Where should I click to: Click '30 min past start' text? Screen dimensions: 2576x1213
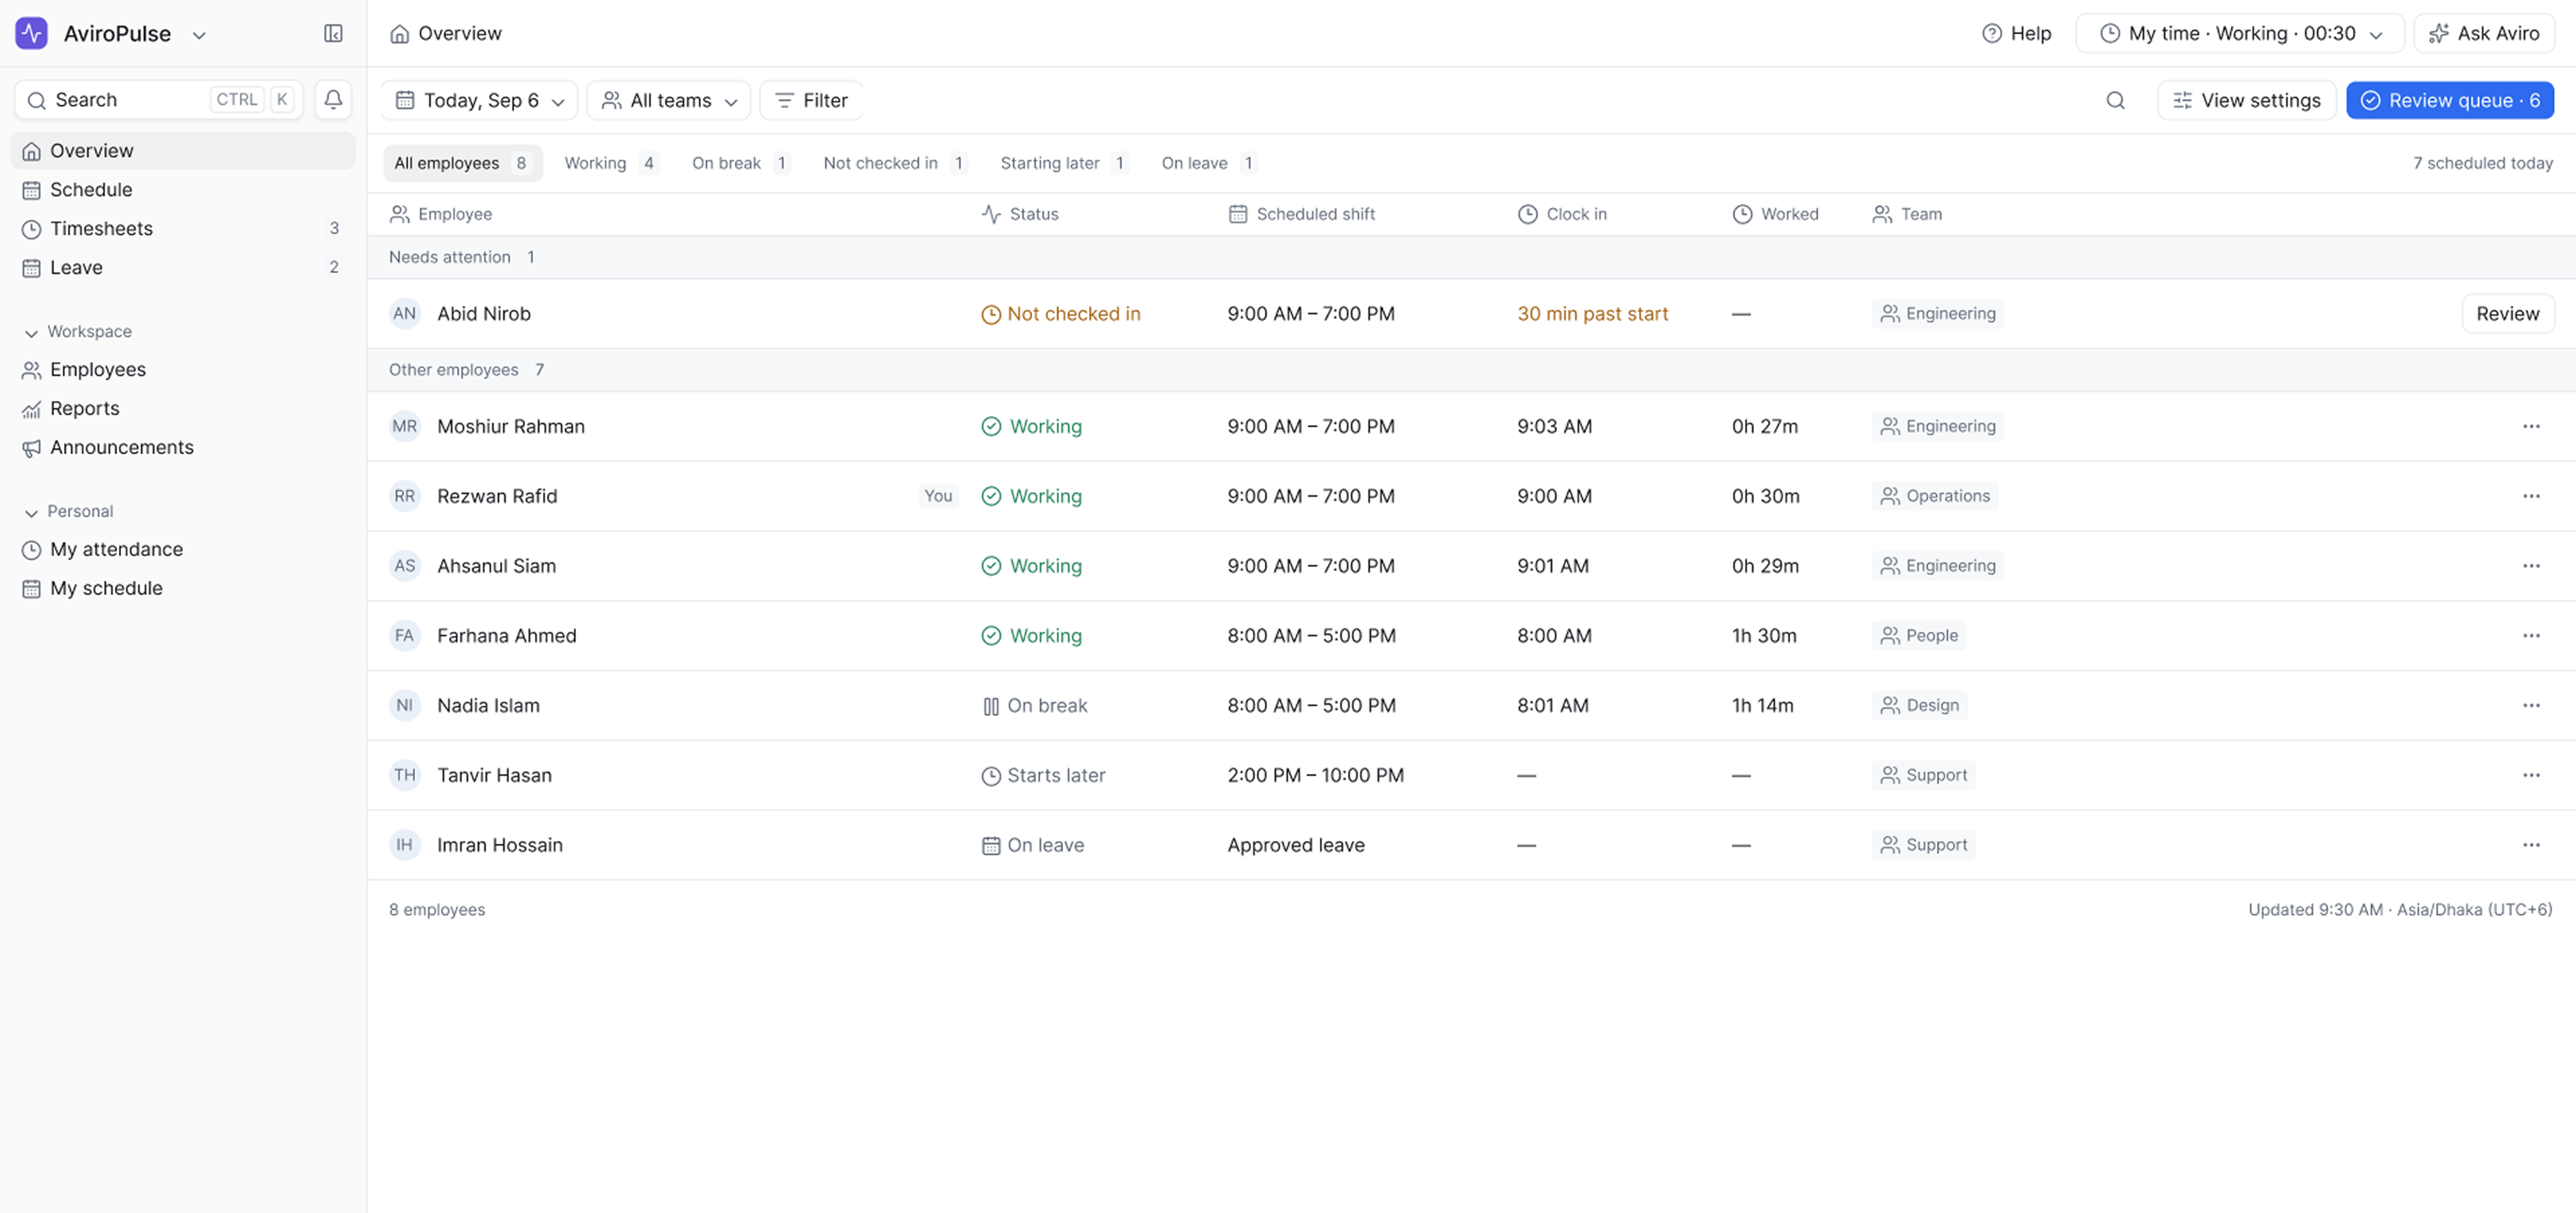point(1592,314)
